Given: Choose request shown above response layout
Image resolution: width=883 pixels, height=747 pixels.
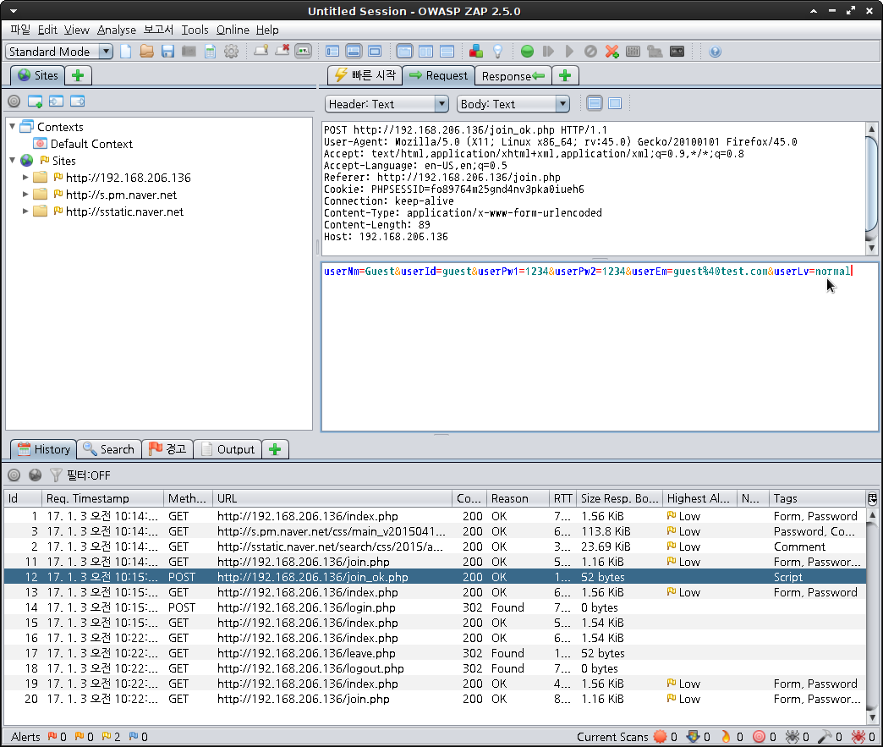Looking at the screenshot, I should pos(447,52).
